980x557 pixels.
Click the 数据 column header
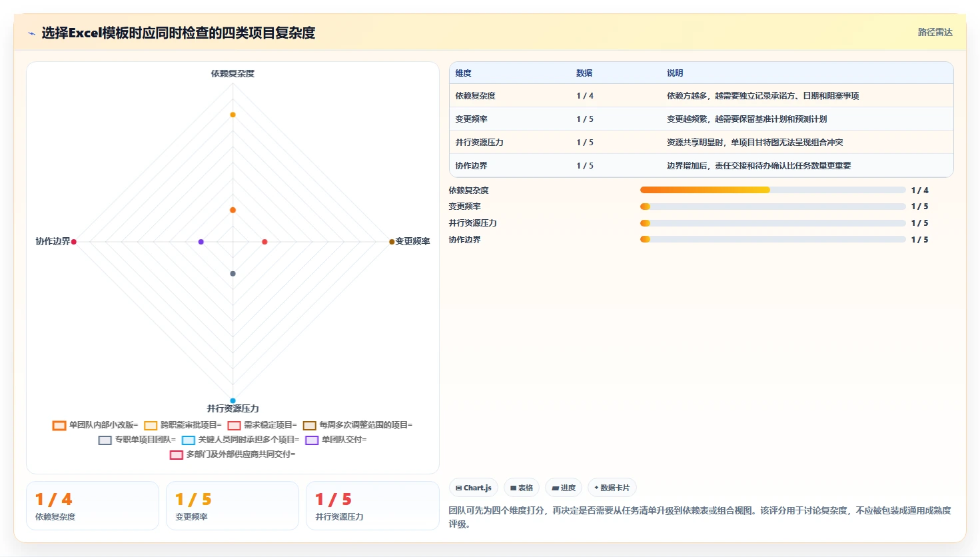click(x=584, y=73)
